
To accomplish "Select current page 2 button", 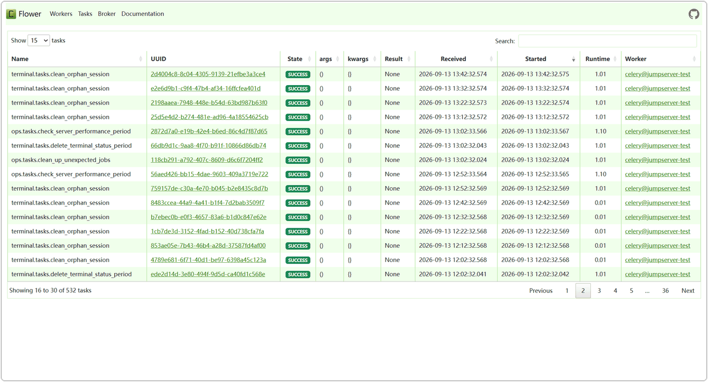I will 583,291.
